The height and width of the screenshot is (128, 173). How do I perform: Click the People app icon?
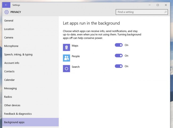[x=67, y=58]
